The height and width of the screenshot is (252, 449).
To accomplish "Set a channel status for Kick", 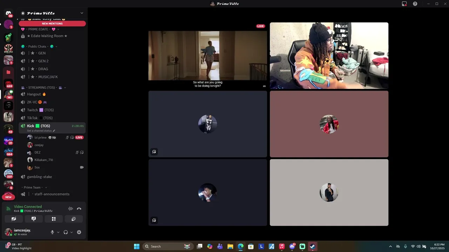I will coord(41,131).
